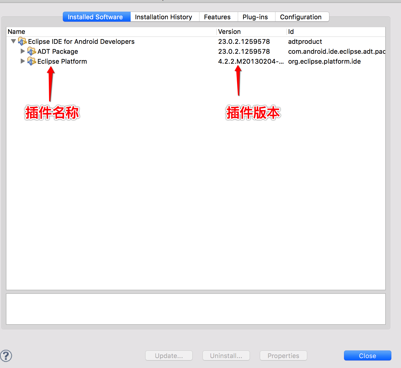The image size is (401, 368).
Task: Click the org.eclipse.platform.ide Id cell
Action: [324, 61]
